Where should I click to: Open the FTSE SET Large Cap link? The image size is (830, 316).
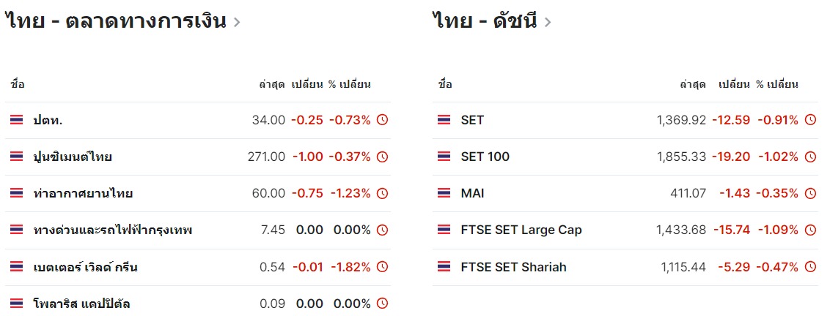click(521, 230)
